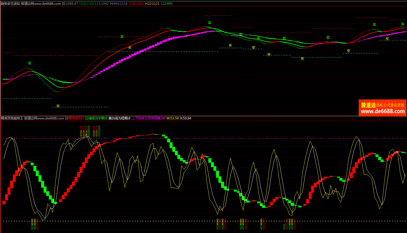This screenshot has width=407, height=233.
Task: Click the top divergence signal bars in lower panel
Action: tap(90, 131)
